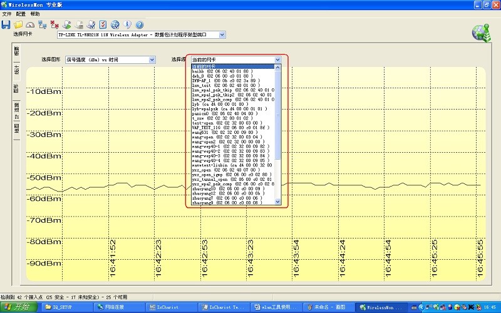Click the blue floppy disk save icon
Image resolution: width=501 pixels, height=313 pixels.
6,24
